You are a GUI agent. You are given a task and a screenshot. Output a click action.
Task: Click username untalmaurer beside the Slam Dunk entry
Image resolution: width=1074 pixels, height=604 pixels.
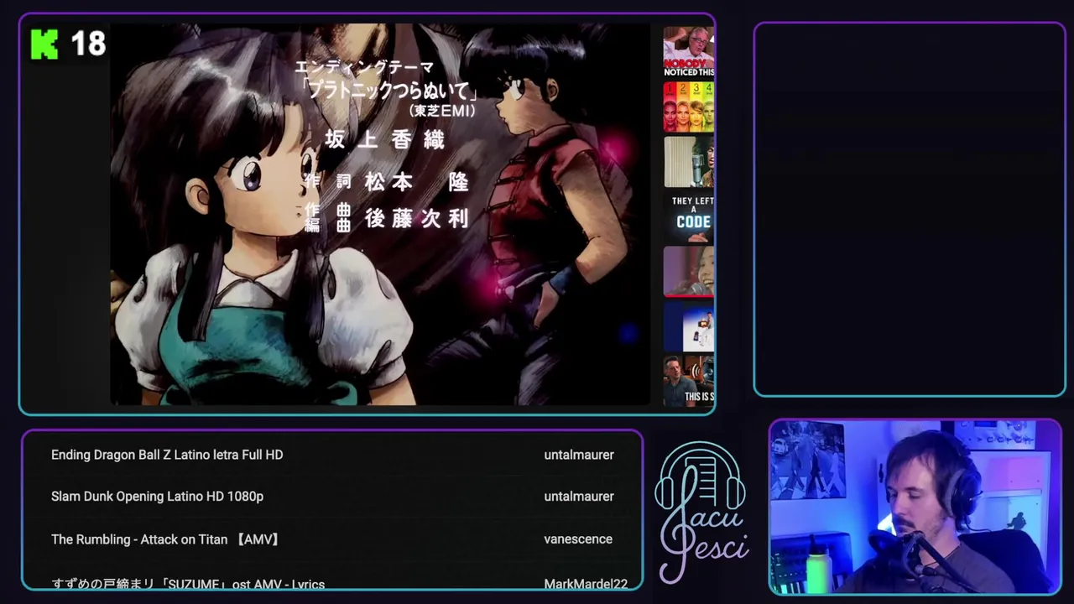(x=579, y=497)
